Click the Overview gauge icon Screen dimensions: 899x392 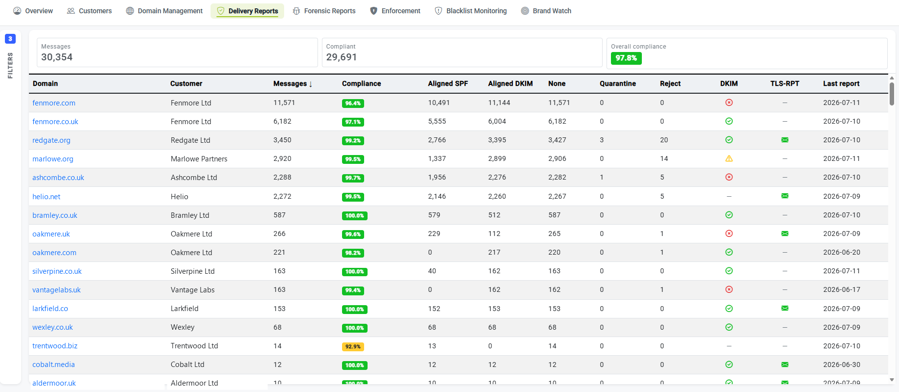(17, 11)
